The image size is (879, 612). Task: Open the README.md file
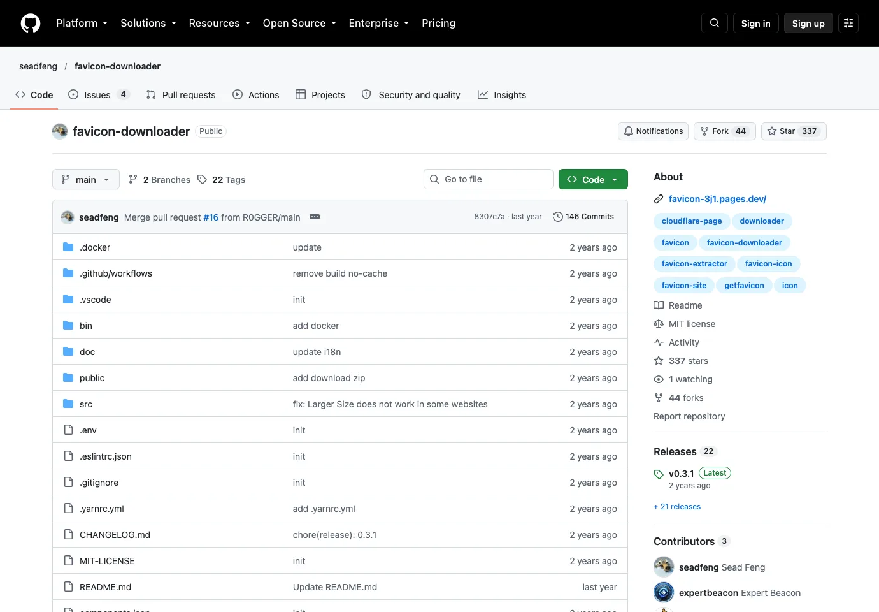click(x=105, y=587)
